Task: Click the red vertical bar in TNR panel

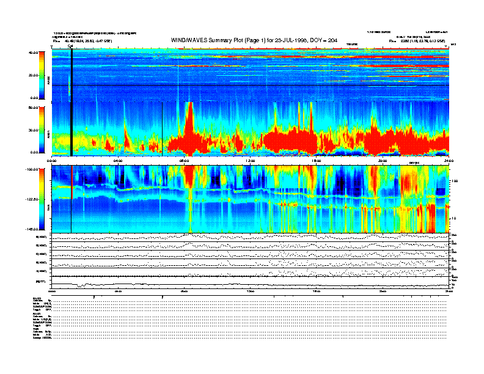Action: pos(71,182)
